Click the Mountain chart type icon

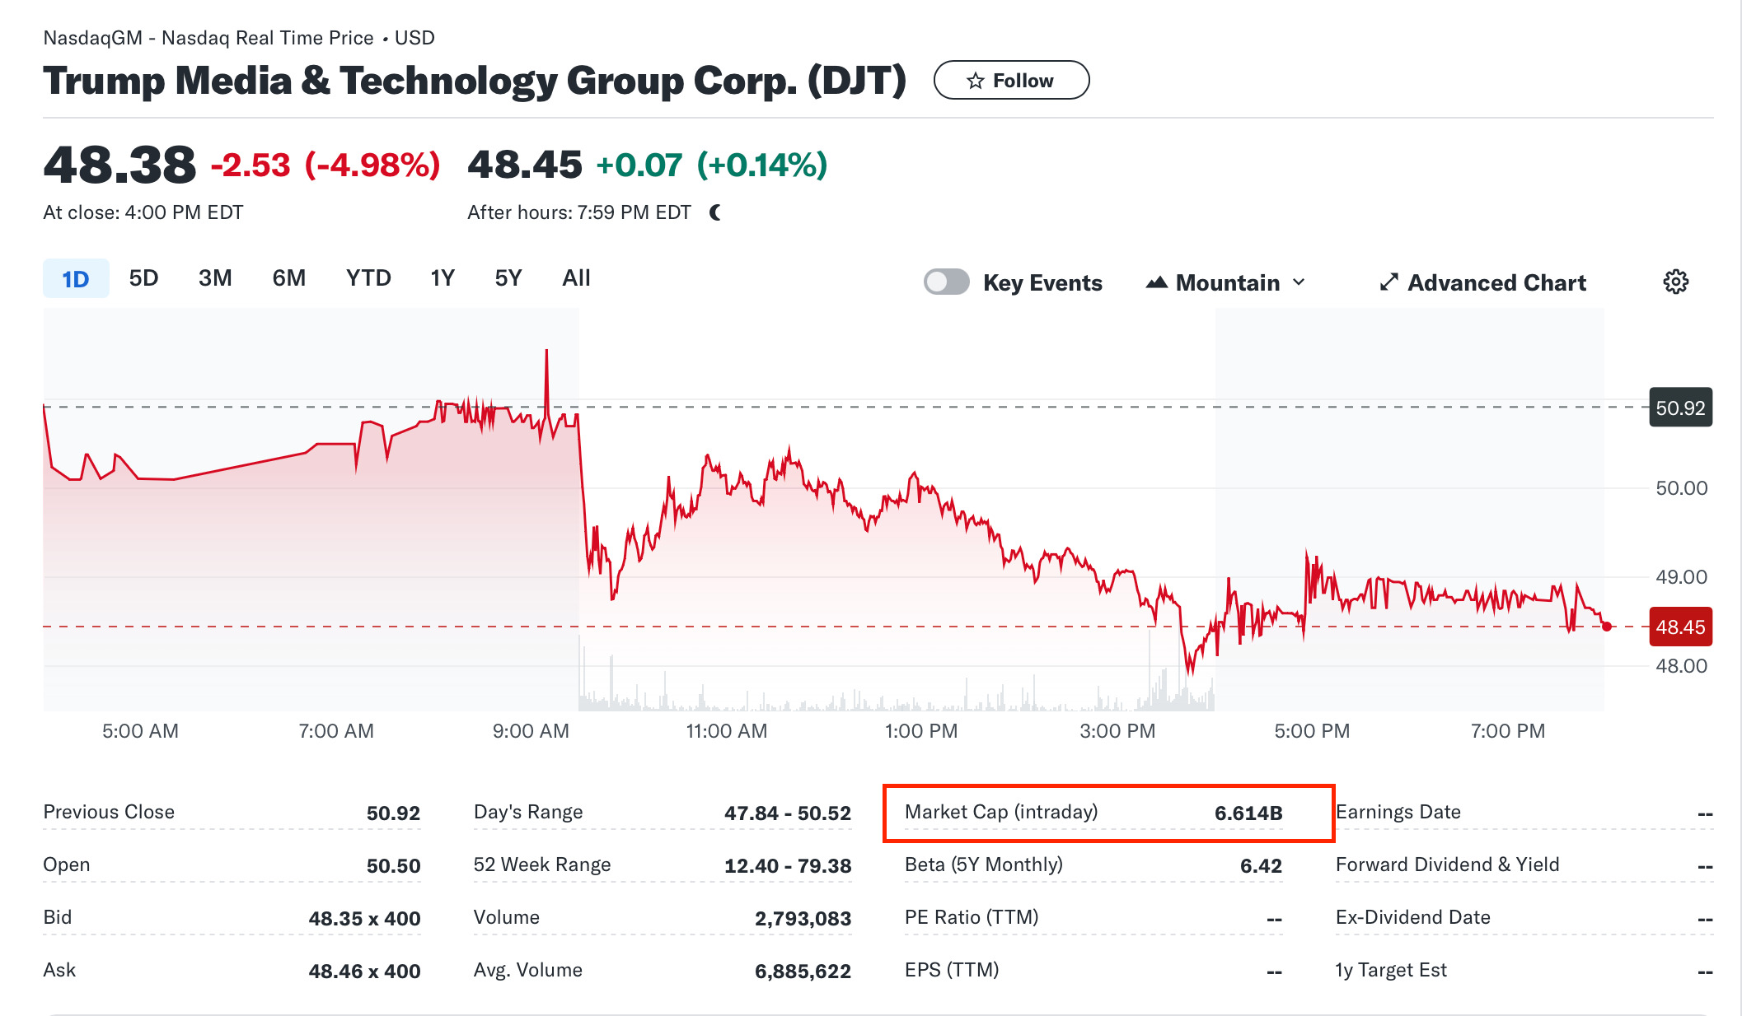click(1156, 282)
